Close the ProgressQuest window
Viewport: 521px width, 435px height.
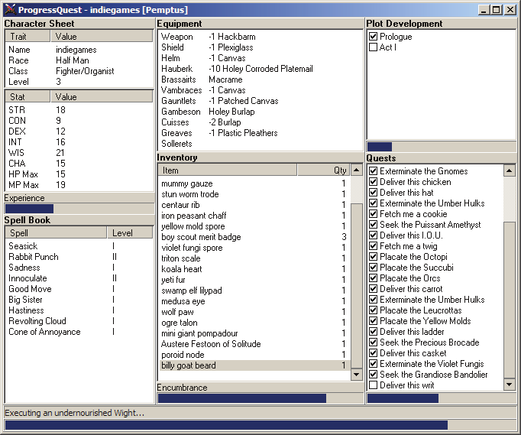[x=510, y=10]
